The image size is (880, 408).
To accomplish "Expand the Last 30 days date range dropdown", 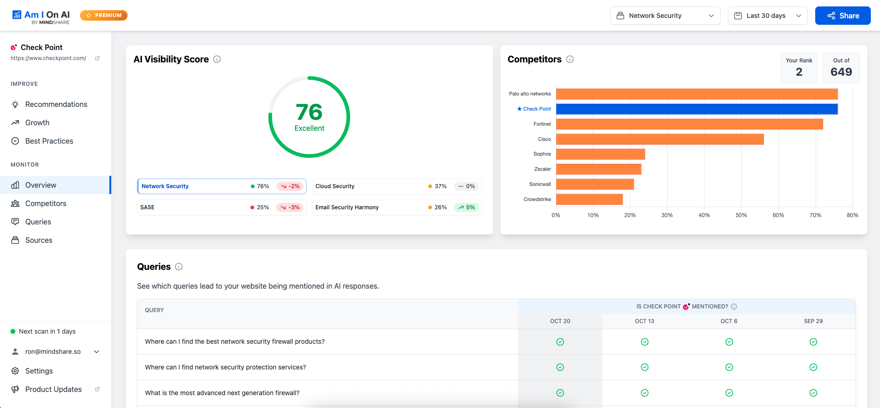I will [767, 16].
